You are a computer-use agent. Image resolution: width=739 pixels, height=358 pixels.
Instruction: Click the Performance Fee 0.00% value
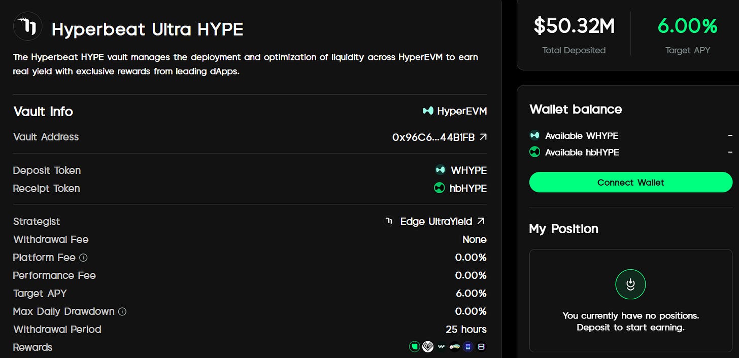tap(471, 275)
